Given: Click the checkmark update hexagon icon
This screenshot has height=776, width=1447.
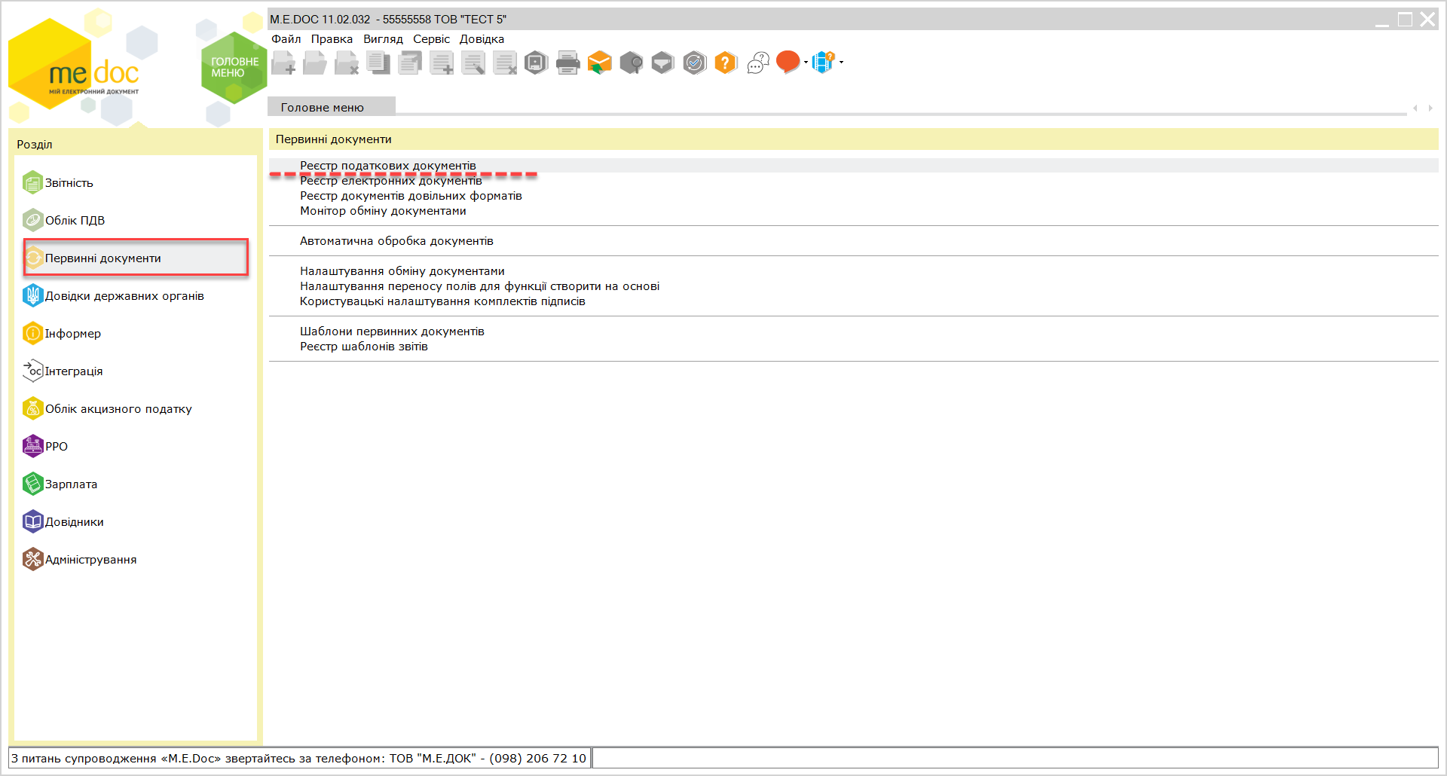Looking at the screenshot, I should pyautogui.click(x=694, y=63).
